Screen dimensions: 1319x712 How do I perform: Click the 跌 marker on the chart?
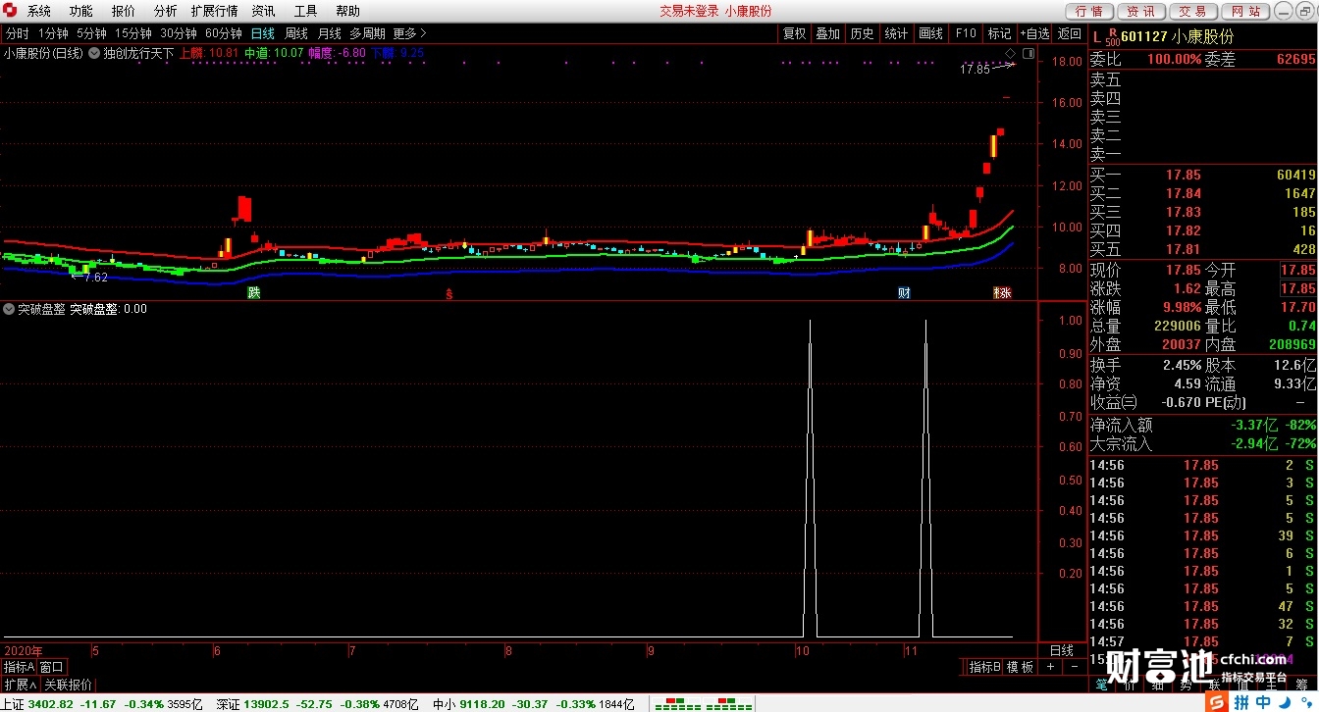coord(254,292)
